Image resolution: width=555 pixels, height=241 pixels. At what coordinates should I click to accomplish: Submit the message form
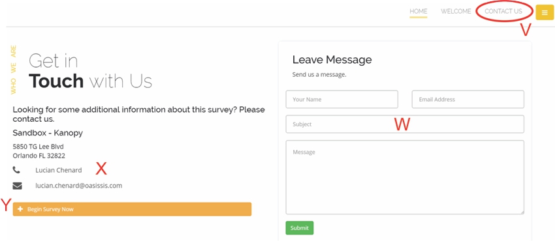pyautogui.click(x=300, y=228)
